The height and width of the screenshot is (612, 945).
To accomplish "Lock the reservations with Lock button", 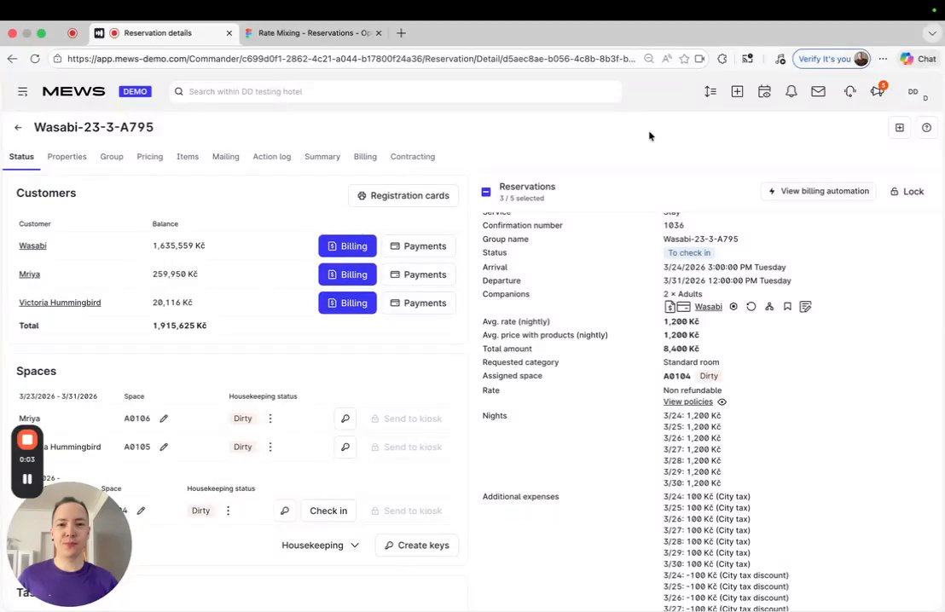I will [x=907, y=192].
